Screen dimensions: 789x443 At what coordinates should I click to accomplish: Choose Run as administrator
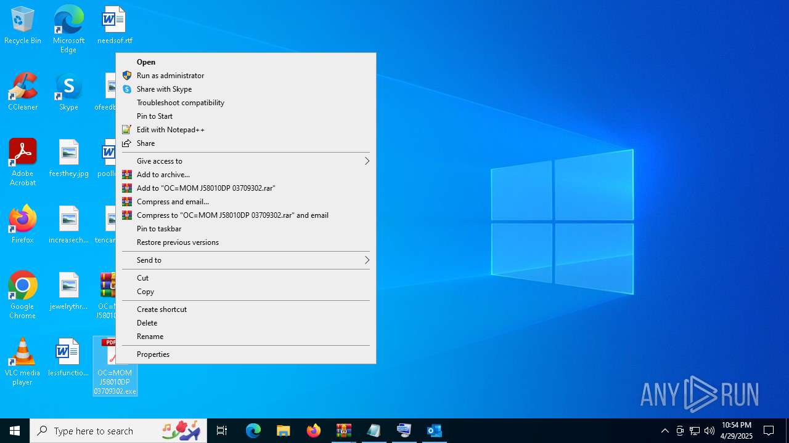tap(246, 76)
